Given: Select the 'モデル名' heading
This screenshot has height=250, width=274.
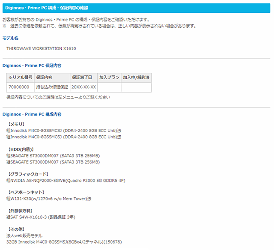Looking at the screenshot, I should [10, 38].
